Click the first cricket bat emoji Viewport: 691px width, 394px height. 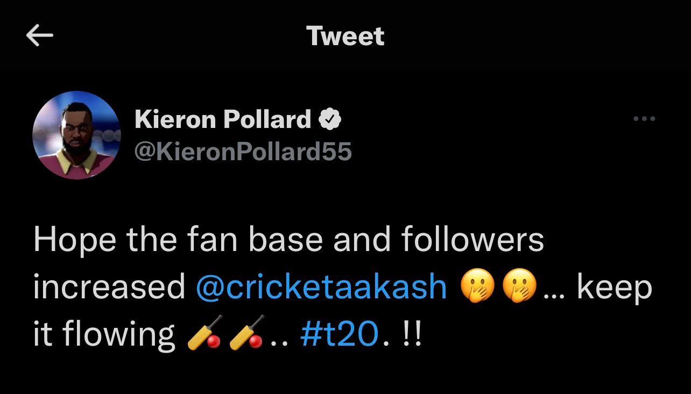203,333
